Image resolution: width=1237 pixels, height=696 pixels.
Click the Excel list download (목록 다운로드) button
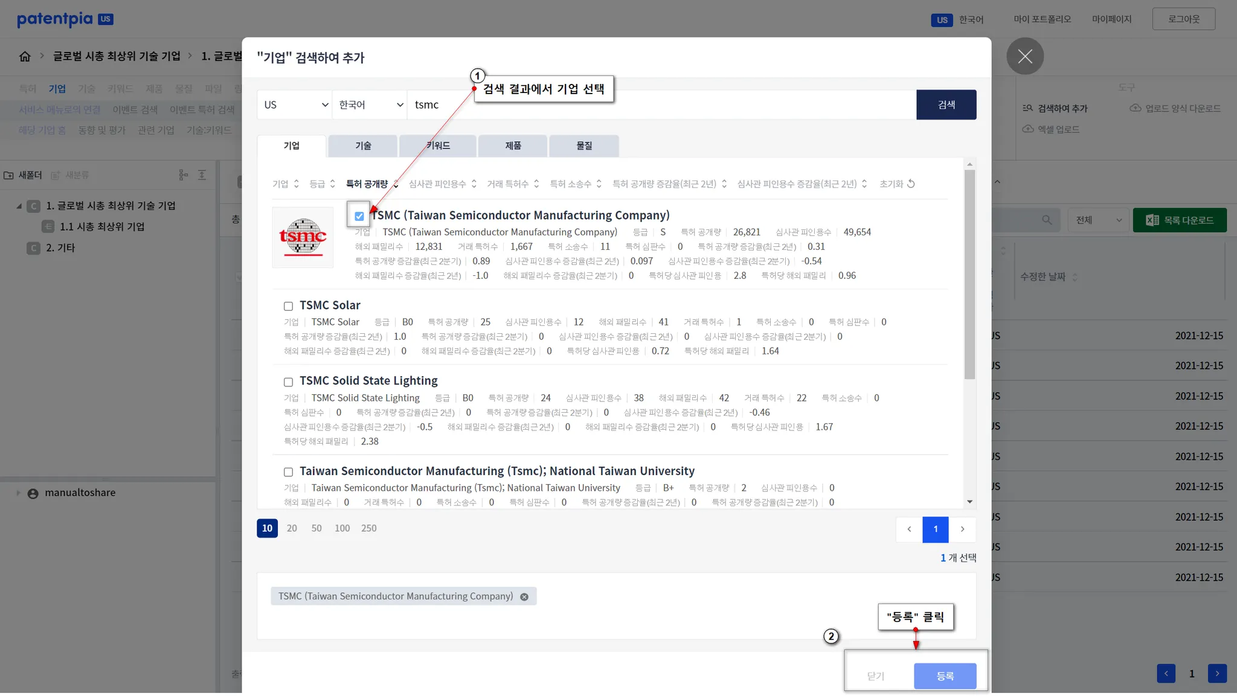[x=1180, y=220]
